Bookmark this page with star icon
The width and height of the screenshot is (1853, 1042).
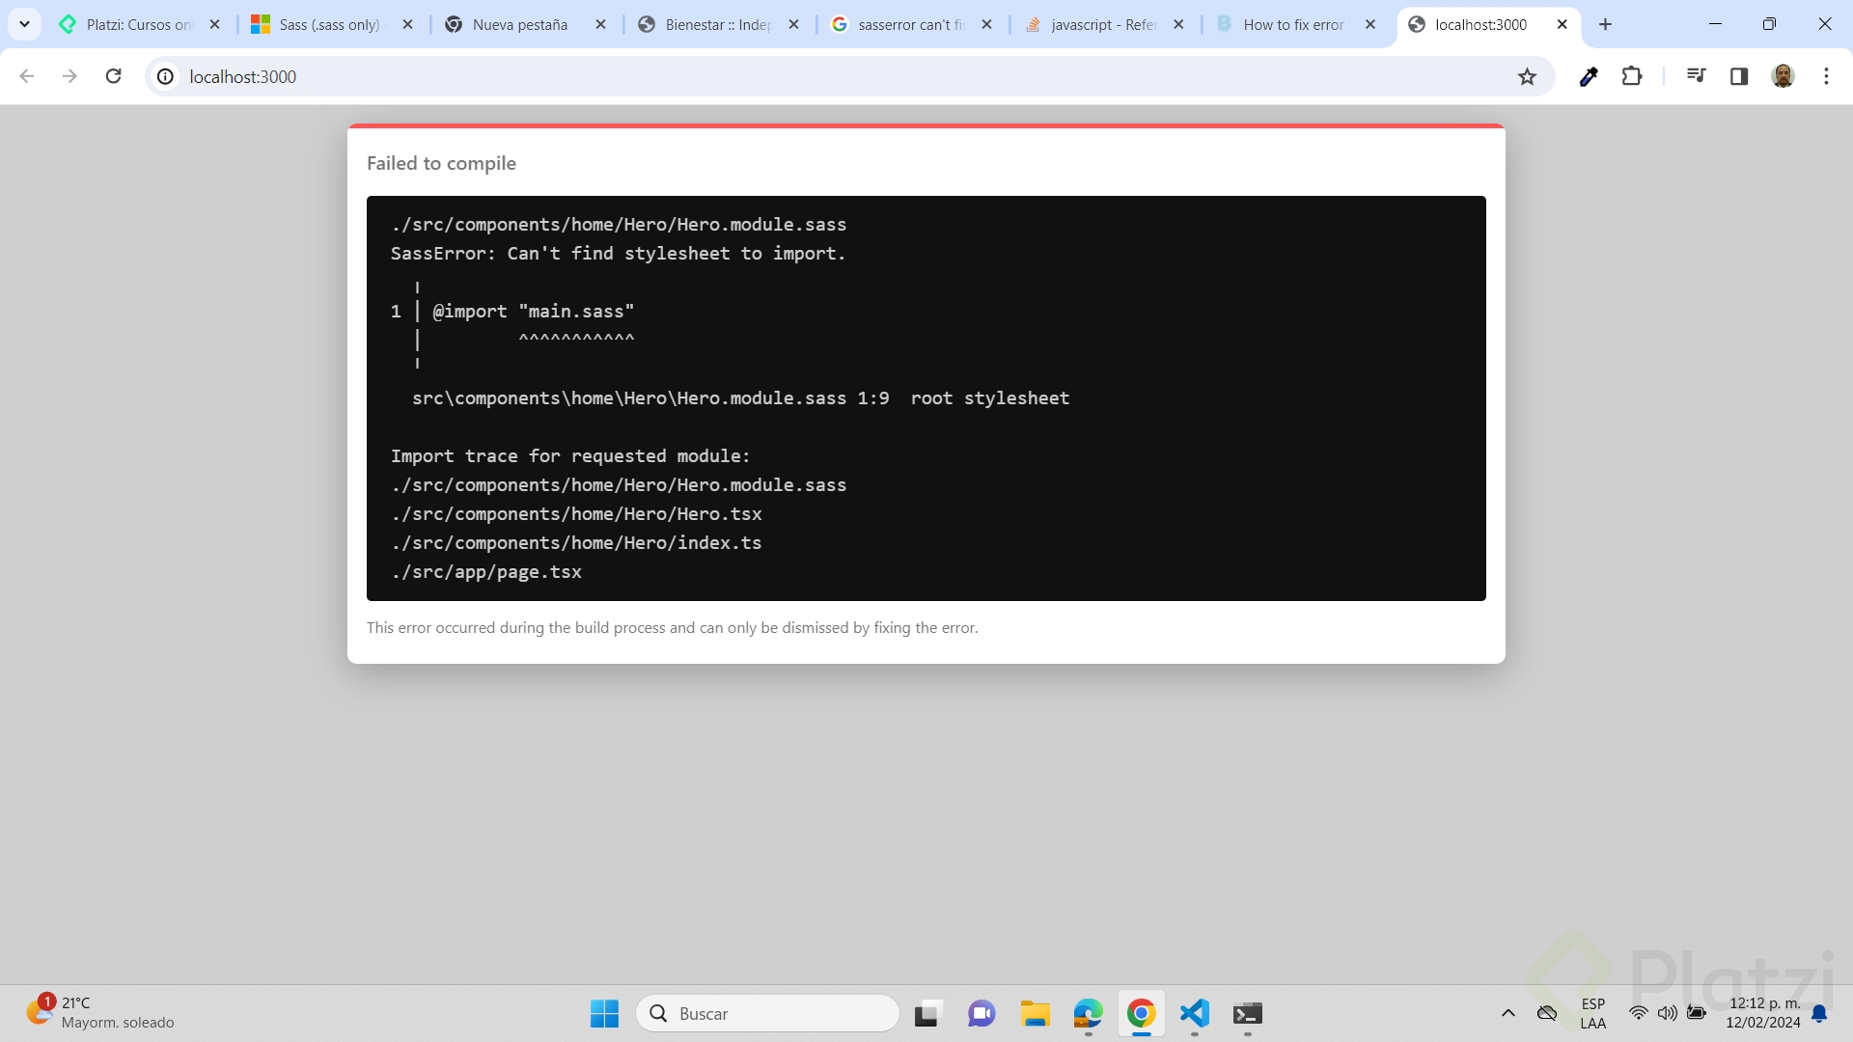[1527, 76]
